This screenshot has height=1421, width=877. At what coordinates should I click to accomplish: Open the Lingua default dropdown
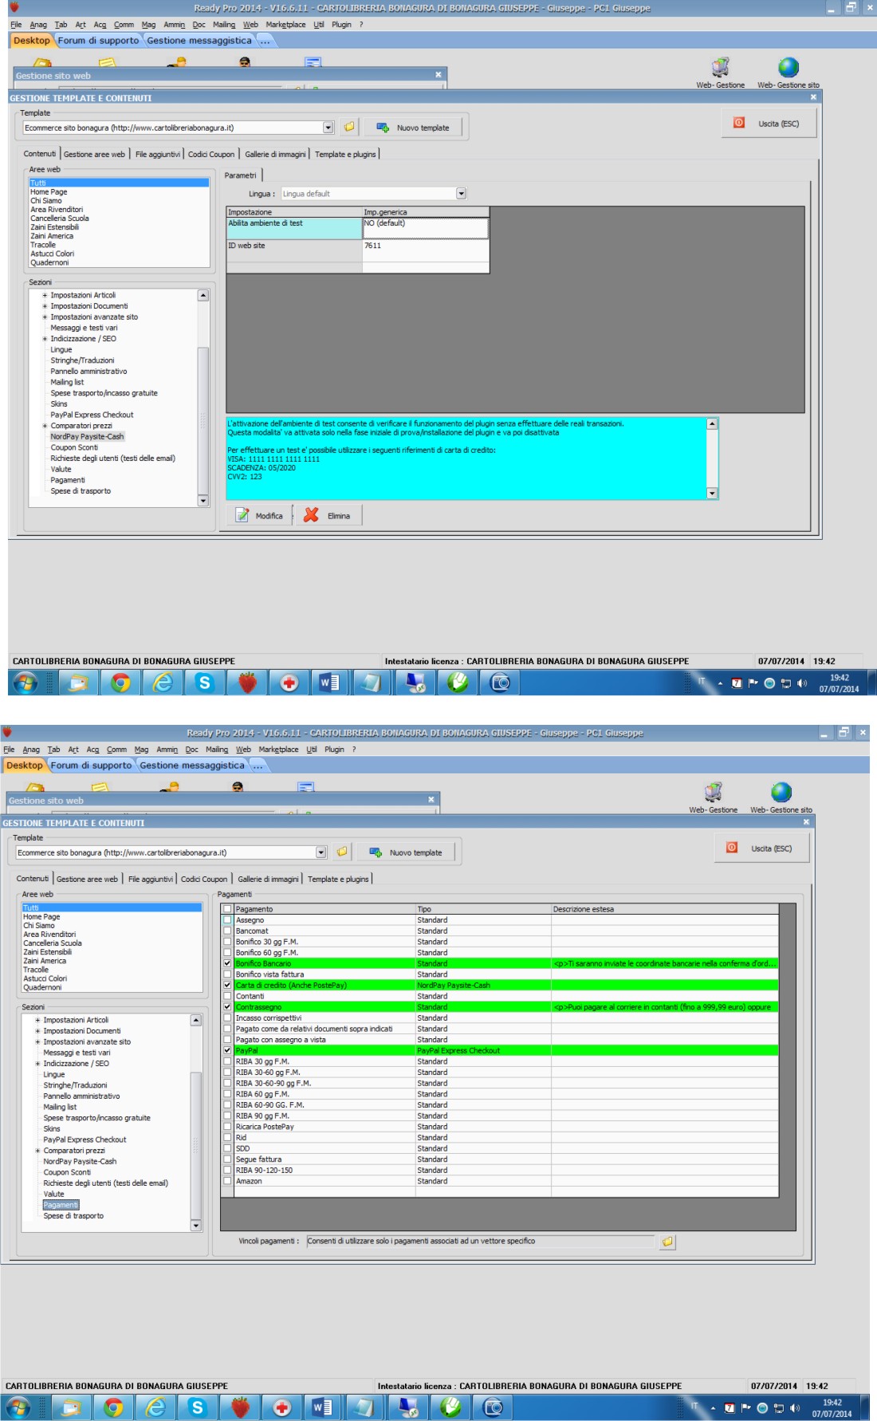[461, 194]
